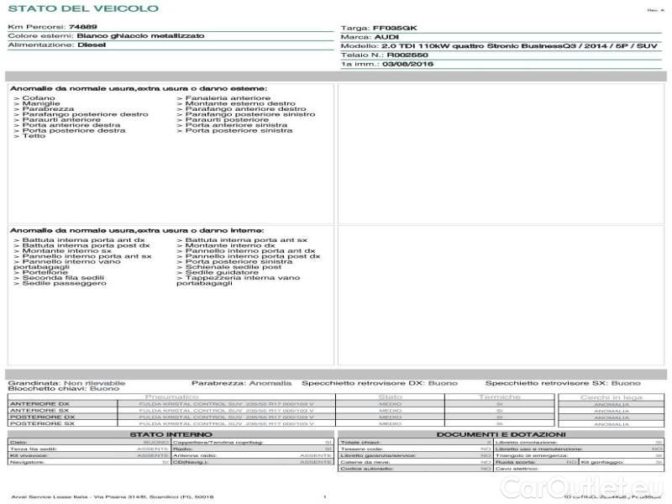Screen dimensions: 672x504
Task: Click the external anomalies section heading
Action: pyautogui.click(x=139, y=88)
